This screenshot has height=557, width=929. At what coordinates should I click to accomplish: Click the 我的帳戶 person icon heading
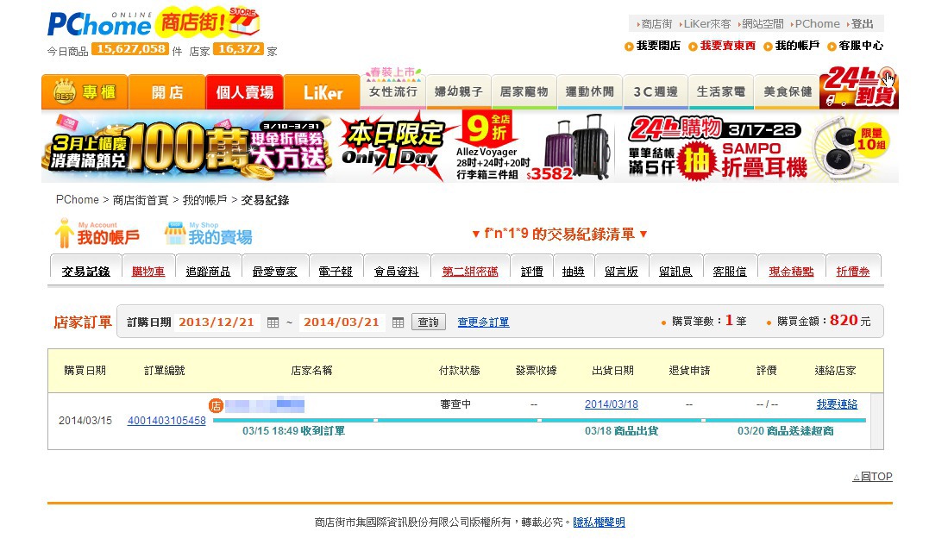coord(97,233)
